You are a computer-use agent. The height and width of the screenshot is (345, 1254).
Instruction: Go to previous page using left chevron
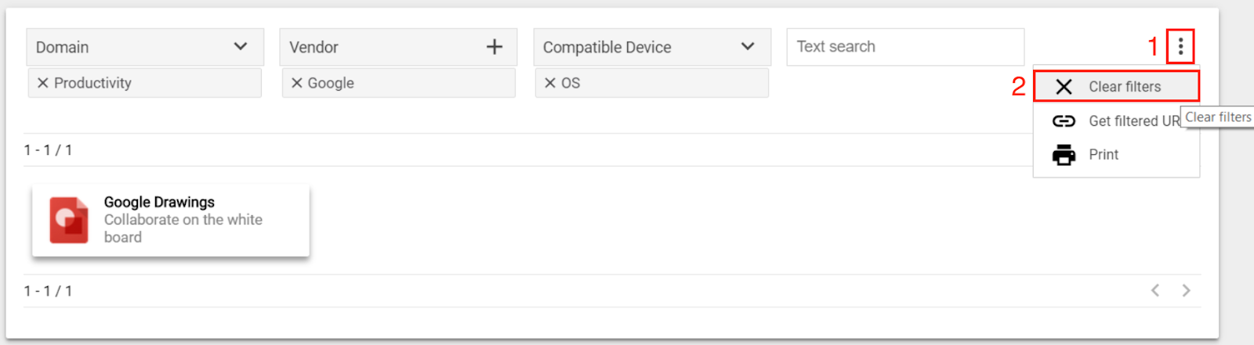point(1155,290)
